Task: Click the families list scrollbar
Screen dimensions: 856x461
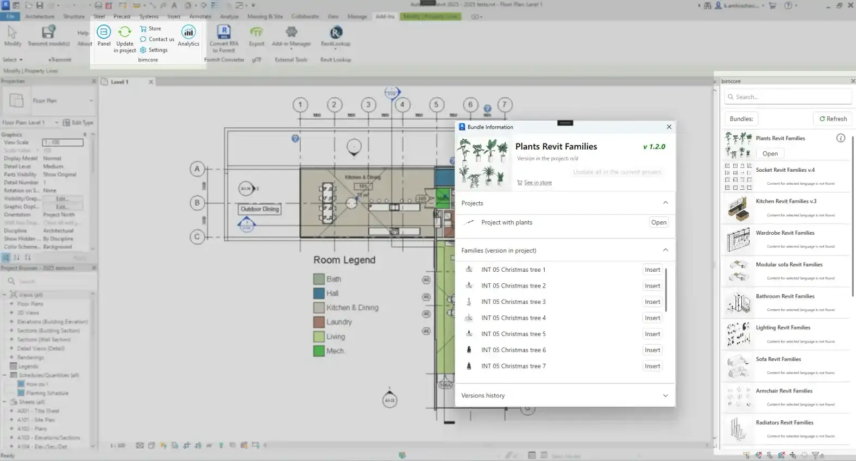Action: 666,290
